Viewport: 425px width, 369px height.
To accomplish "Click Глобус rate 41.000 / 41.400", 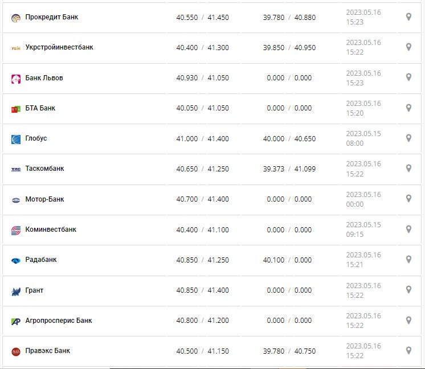I will [202, 139].
